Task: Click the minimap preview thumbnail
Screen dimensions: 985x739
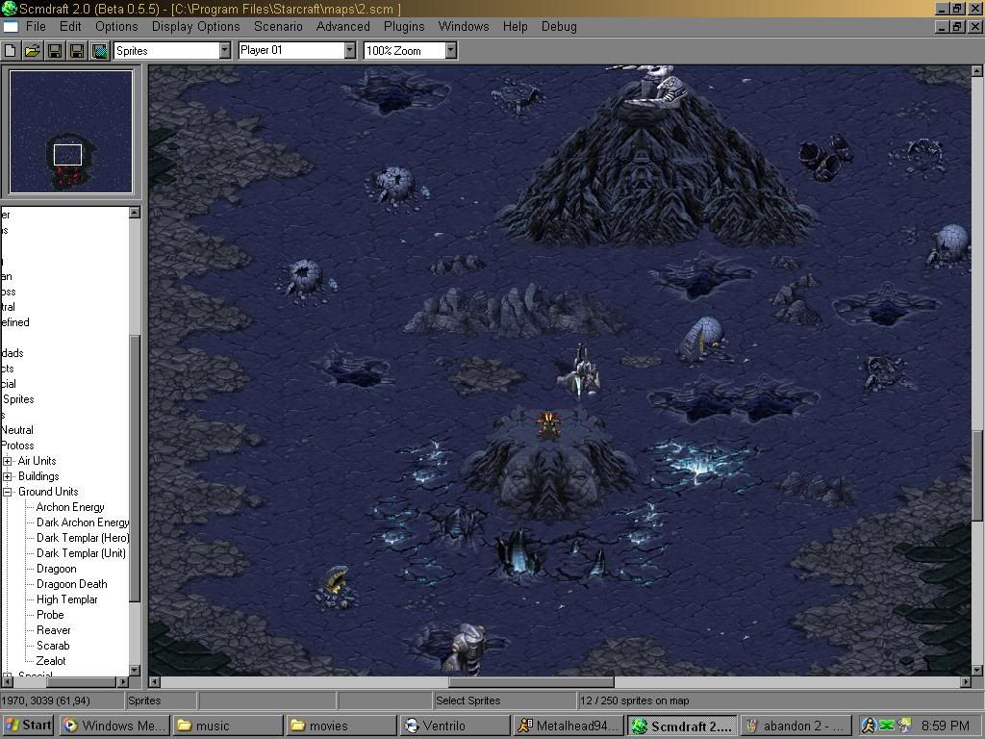Action: tap(71, 131)
